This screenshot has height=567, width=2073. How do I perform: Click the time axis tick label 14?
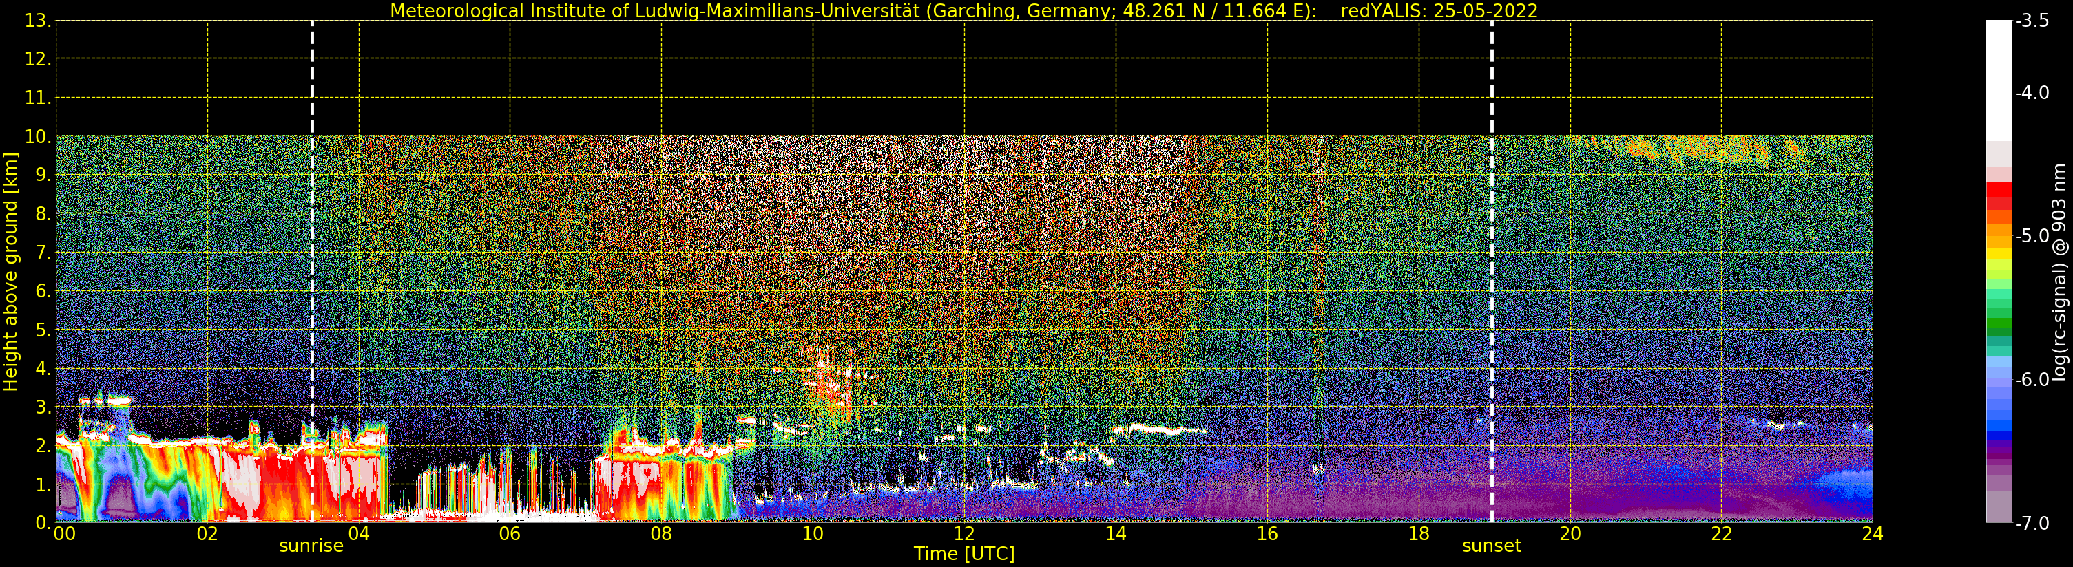(x=1116, y=534)
